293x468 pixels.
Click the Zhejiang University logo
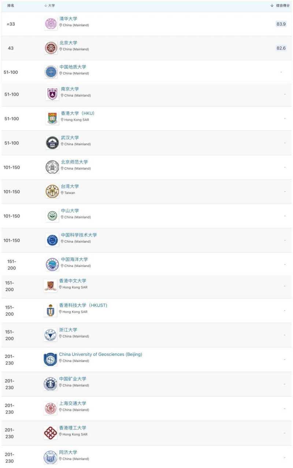50,335
